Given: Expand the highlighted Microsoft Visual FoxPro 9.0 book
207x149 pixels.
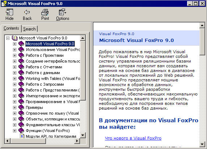Looking at the screenshot, I should (x=14, y=44).
